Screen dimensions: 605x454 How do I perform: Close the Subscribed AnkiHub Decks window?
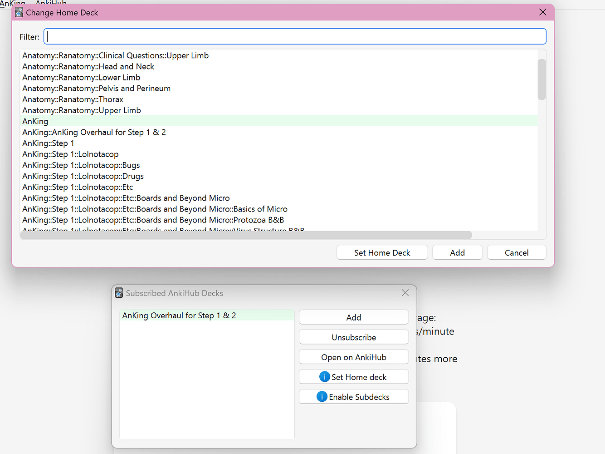click(405, 293)
